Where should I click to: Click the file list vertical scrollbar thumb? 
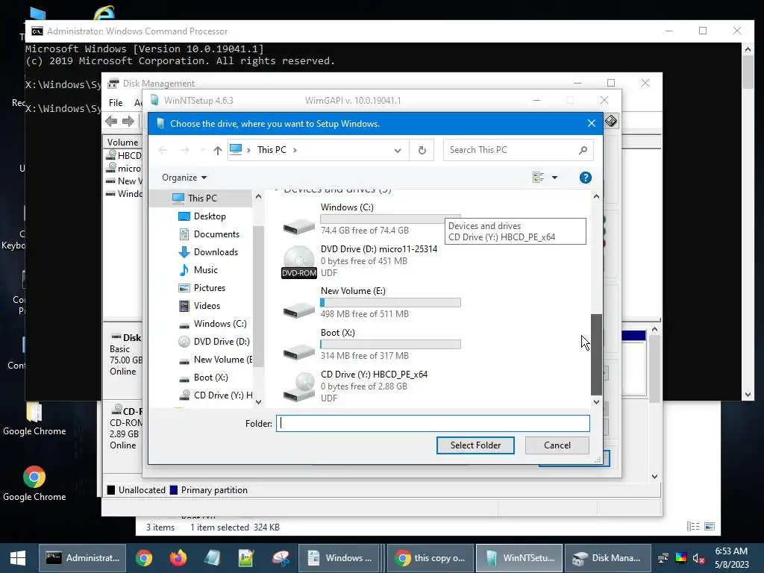(x=596, y=354)
